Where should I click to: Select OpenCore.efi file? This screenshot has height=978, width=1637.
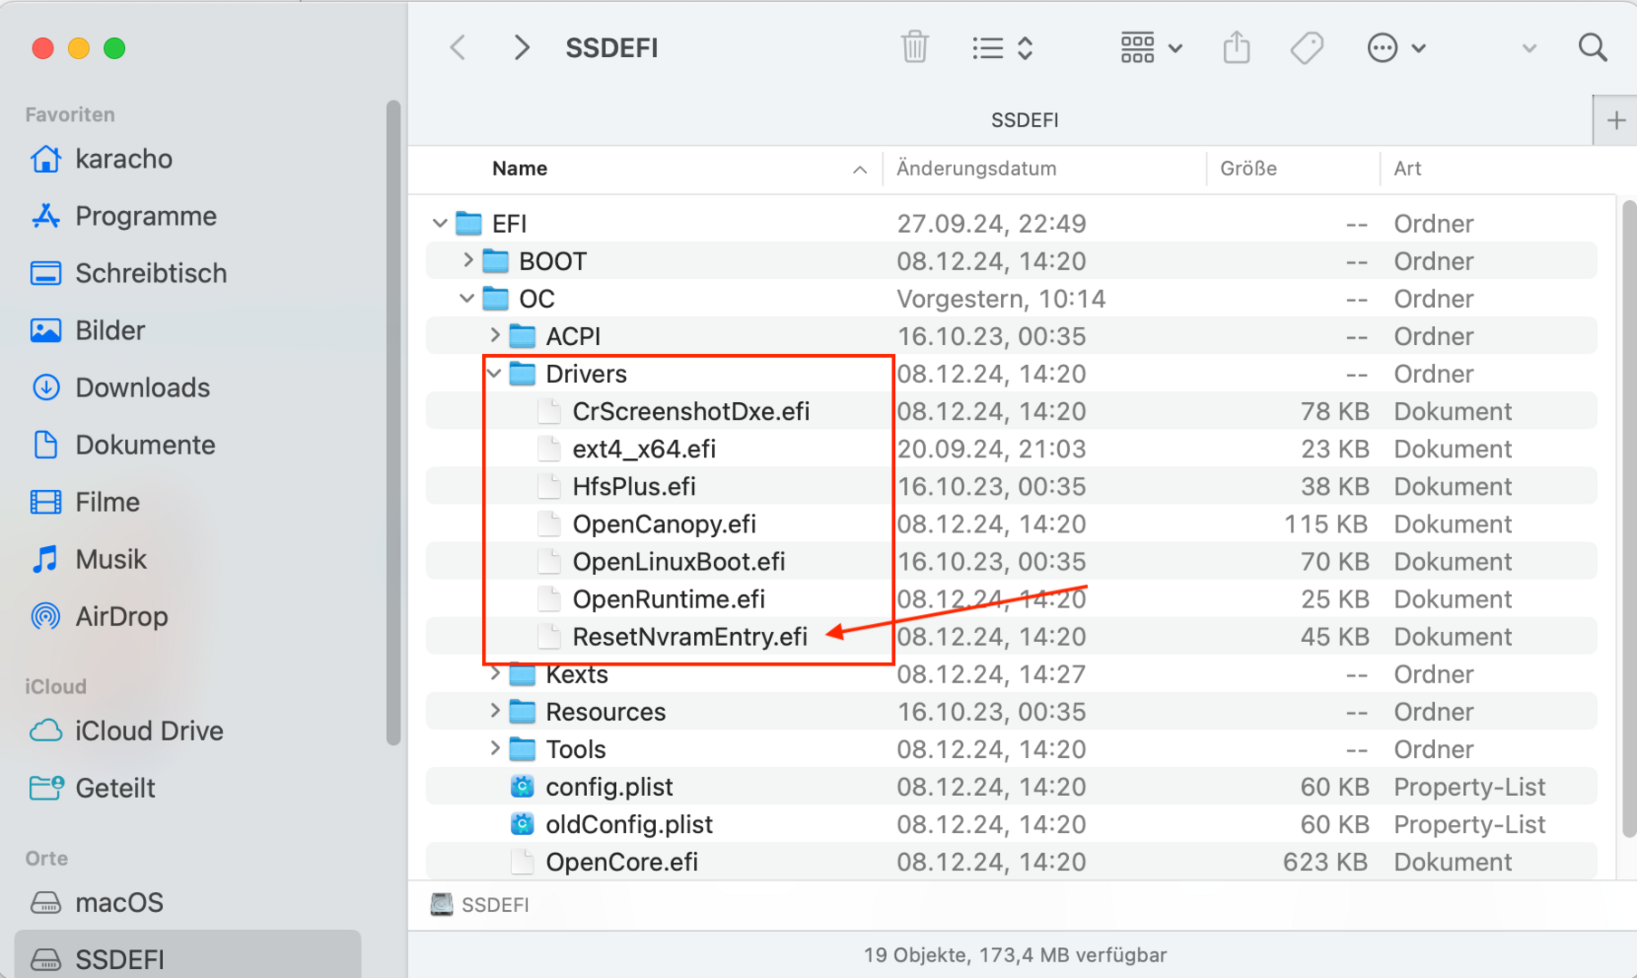tap(1011, 862)
